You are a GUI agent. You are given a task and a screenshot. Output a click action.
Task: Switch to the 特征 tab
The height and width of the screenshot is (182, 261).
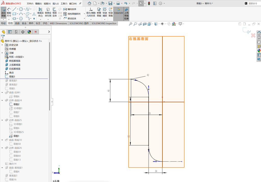point(4,23)
